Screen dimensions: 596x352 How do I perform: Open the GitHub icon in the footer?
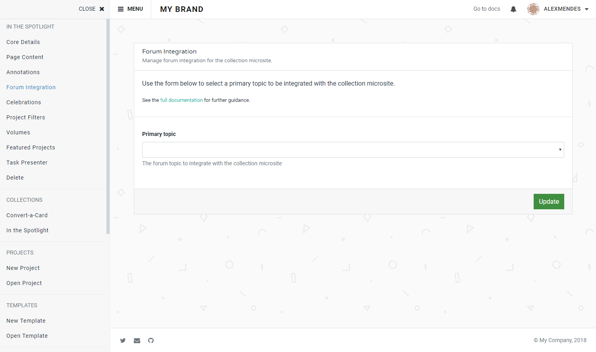[x=150, y=341]
